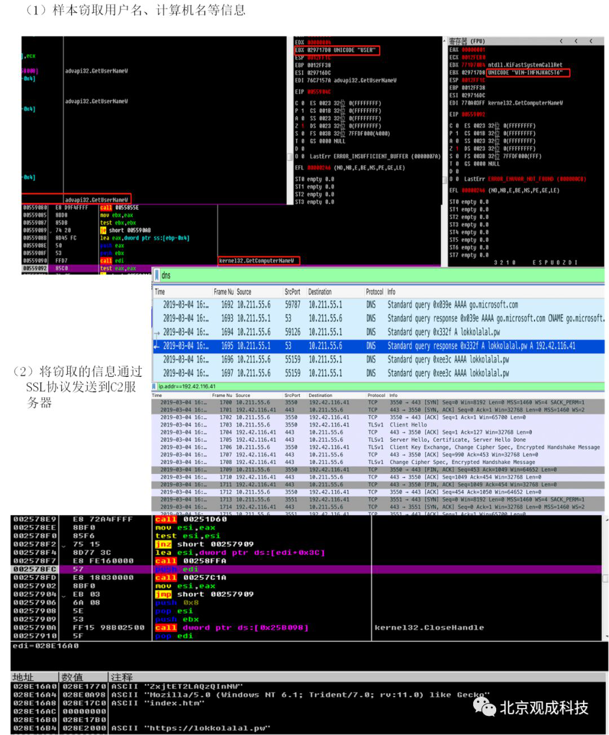Sort by SrcPort column in the dns packet list

292,292
